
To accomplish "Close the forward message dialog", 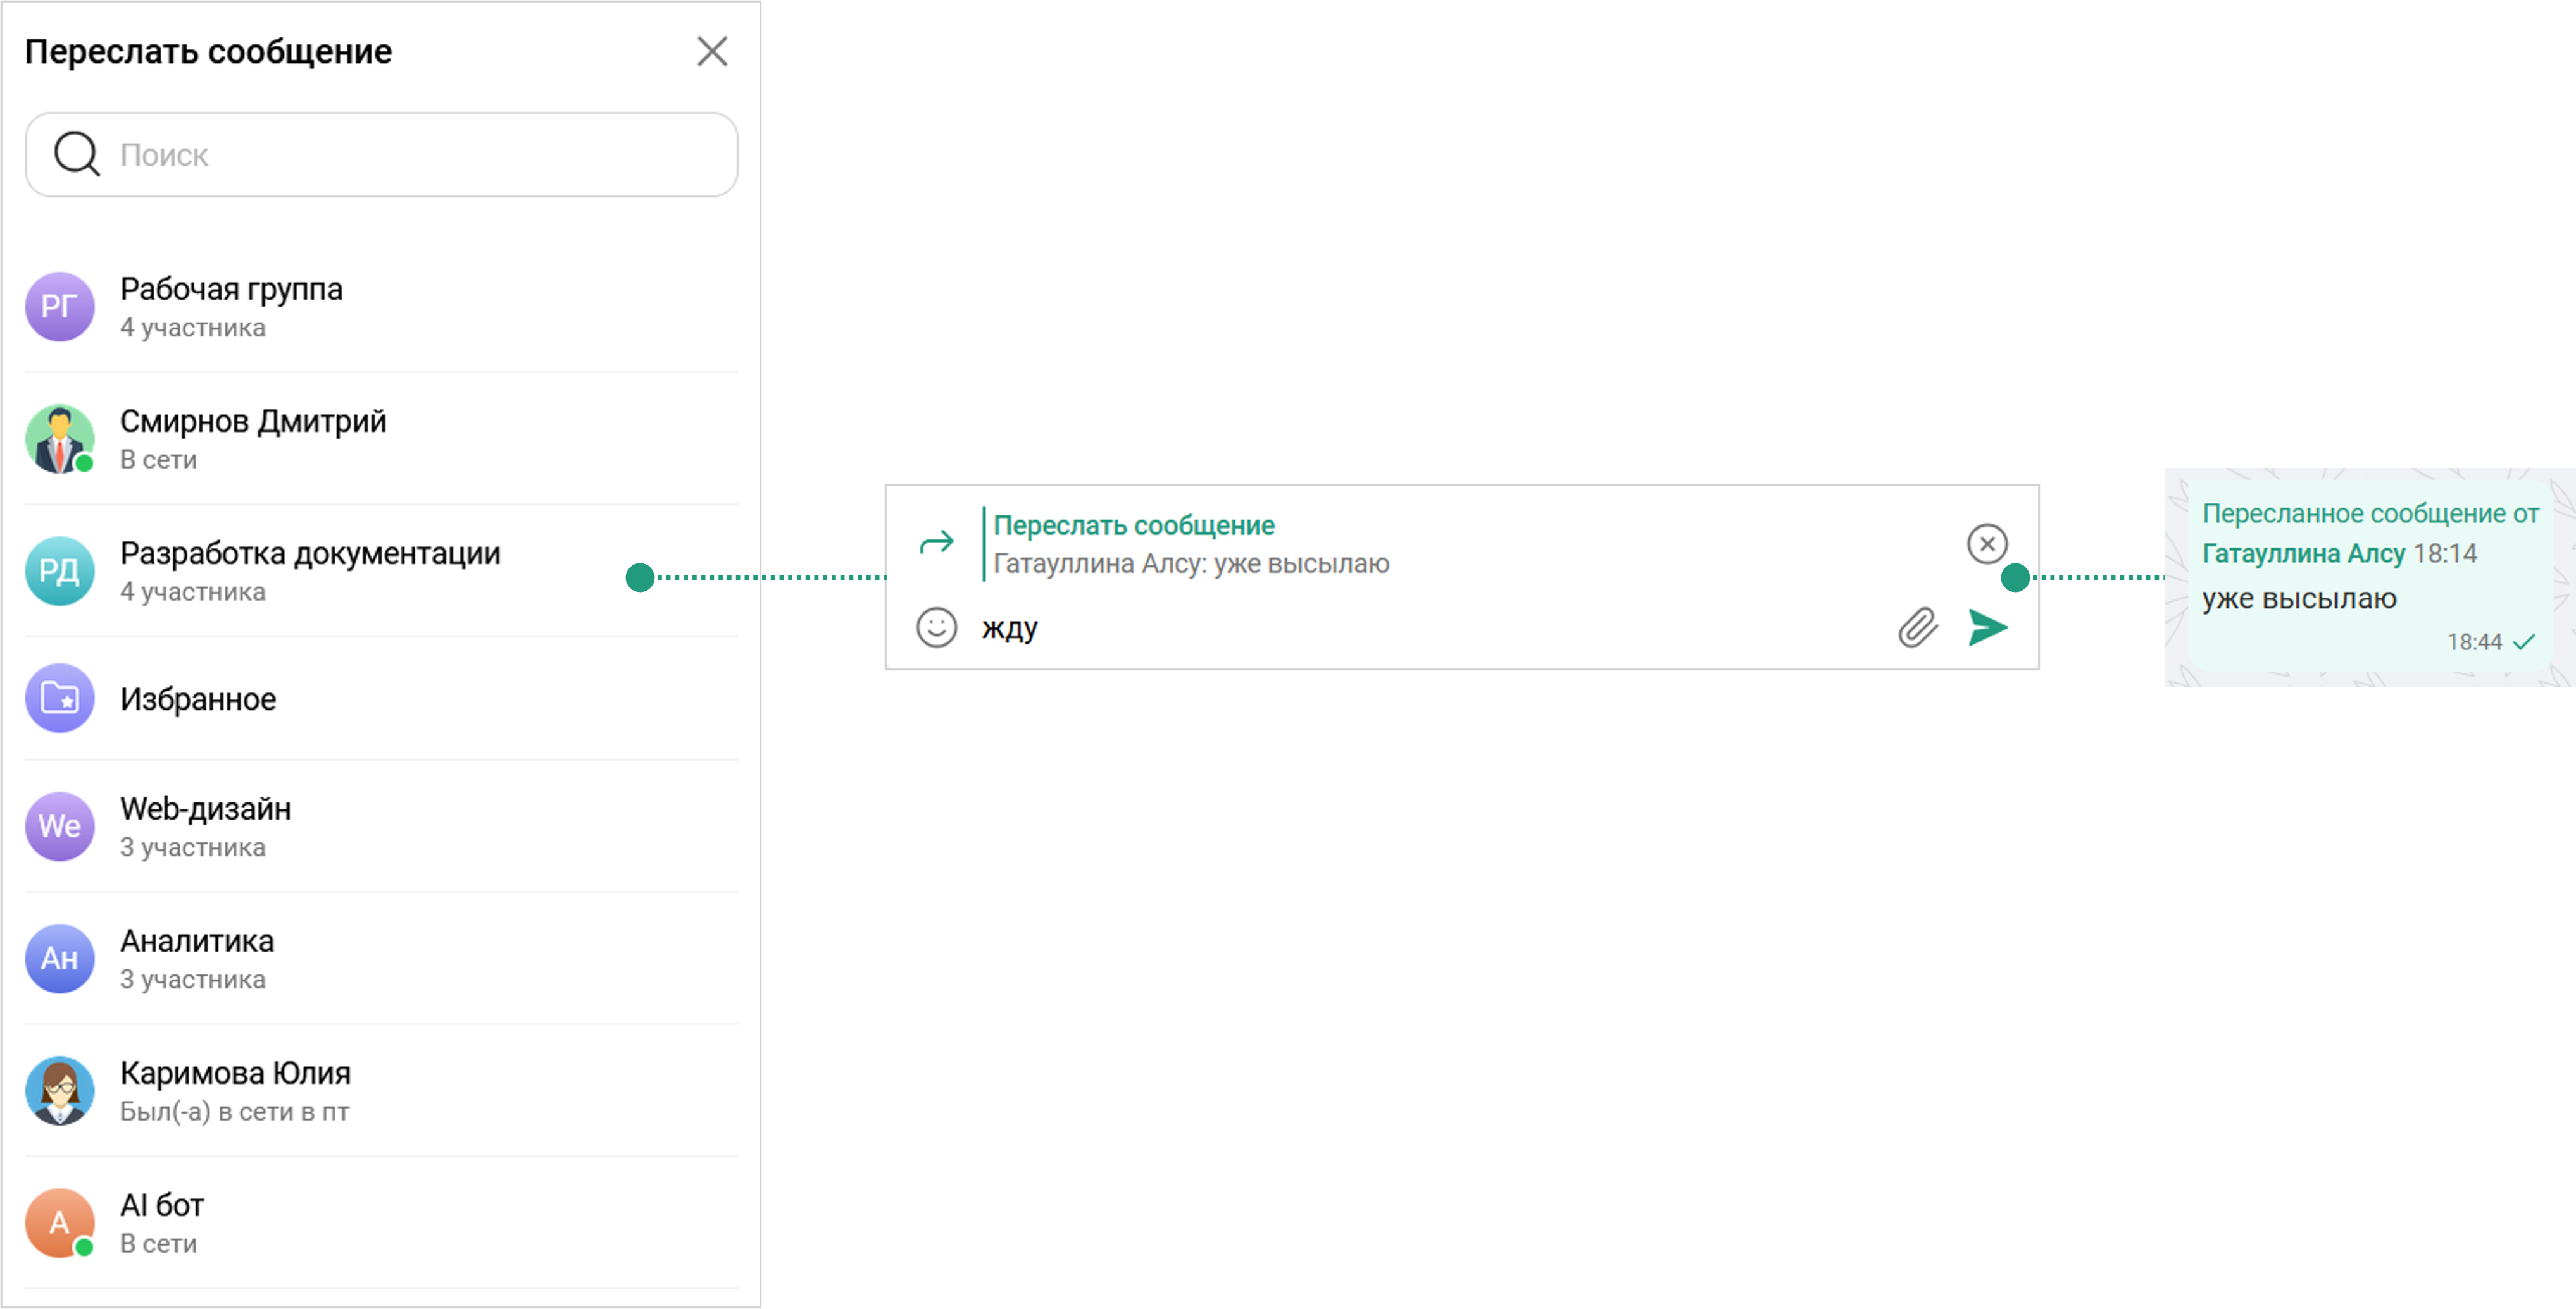I will [x=712, y=51].
